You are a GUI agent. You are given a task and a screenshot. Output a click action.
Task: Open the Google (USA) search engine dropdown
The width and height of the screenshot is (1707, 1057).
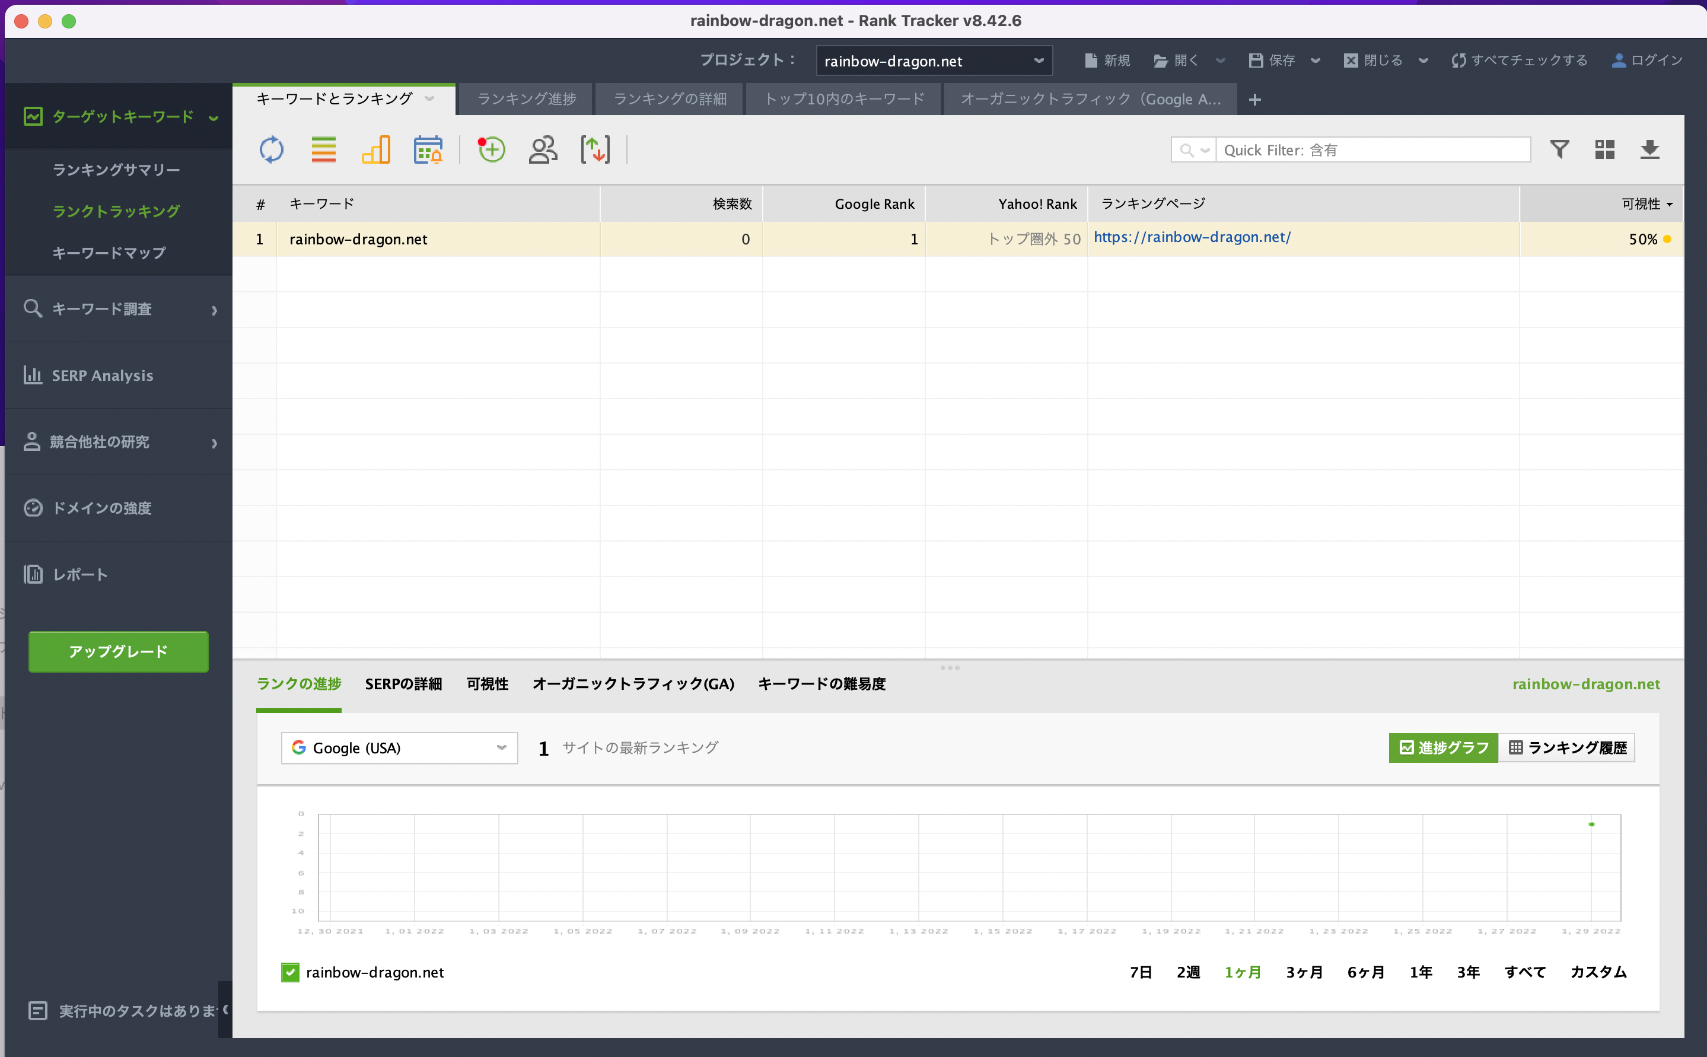tap(399, 748)
